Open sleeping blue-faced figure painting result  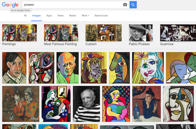181,68
